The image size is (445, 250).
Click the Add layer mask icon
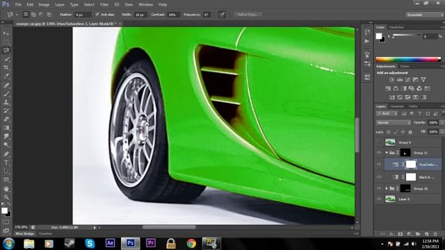400,234
